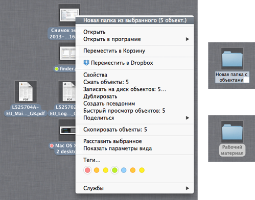
Task: Select the L525704A-EU_Mai…_GB.pdf document icon
Action: 26,92
